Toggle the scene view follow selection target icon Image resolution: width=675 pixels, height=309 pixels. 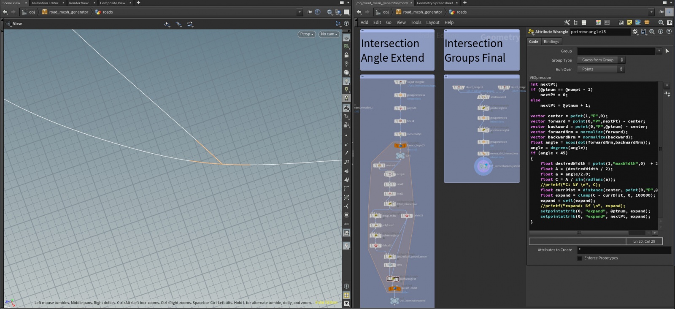[x=318, y=12]
